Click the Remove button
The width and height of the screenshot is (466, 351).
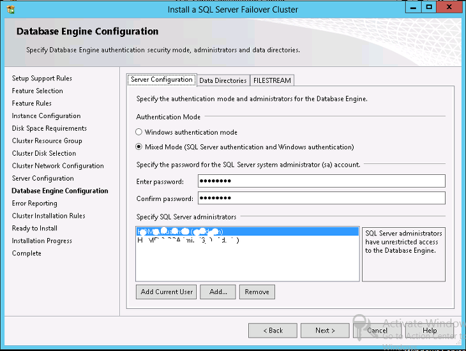click(x=257, y=292)
